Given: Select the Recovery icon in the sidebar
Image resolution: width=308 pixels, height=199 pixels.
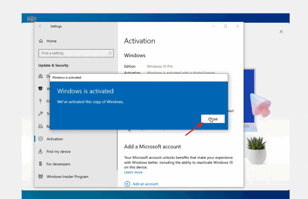Looking at the screenshot, I should coord(41,126).
